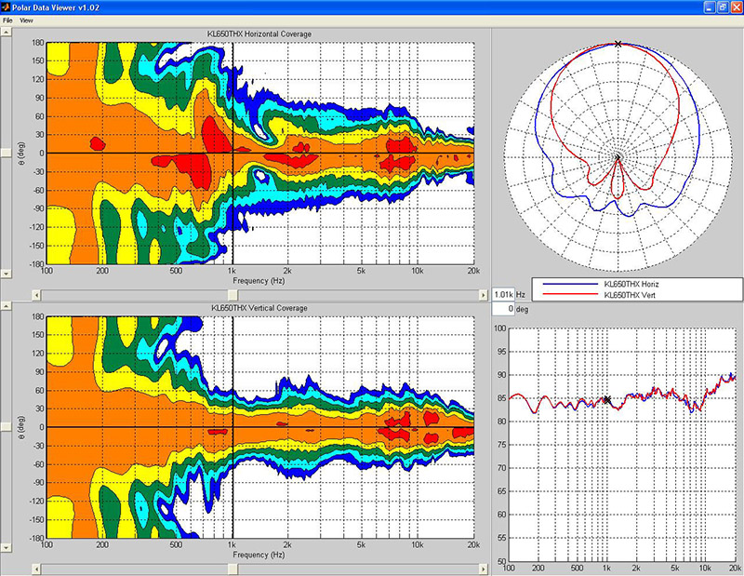Viewport: 744px width, 576px height.
Task: Select the KL650THX Vert legend entry
Action: coord(629,294)
